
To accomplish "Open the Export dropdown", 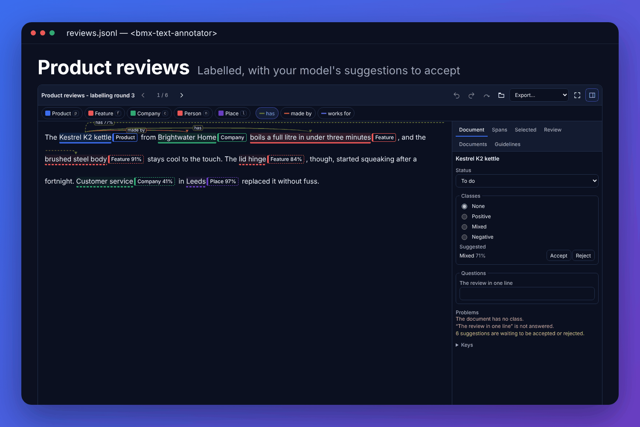I will [x=539, y=95].
